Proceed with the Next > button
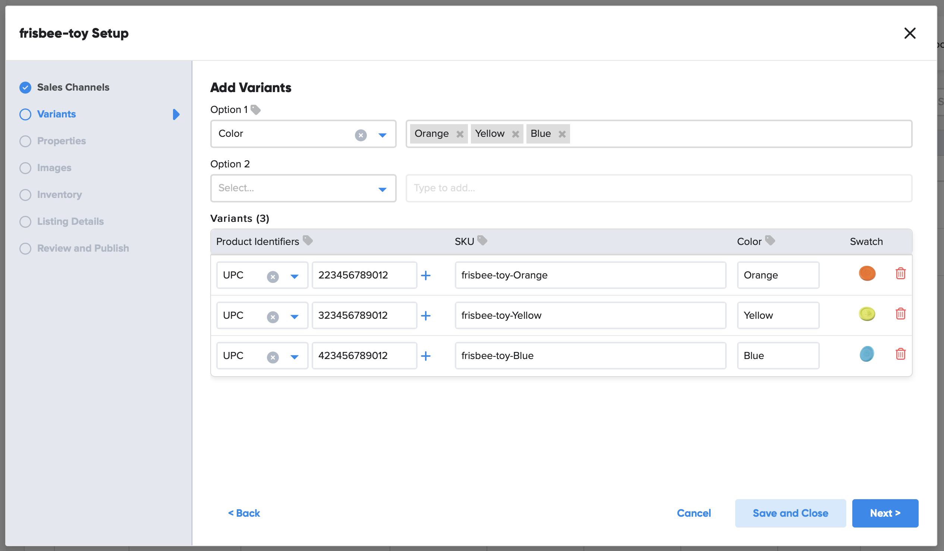Viewport: 944px width, 551px height. tap(885, 513)
